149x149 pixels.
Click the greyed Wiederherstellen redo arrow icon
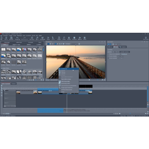(24, 38)
